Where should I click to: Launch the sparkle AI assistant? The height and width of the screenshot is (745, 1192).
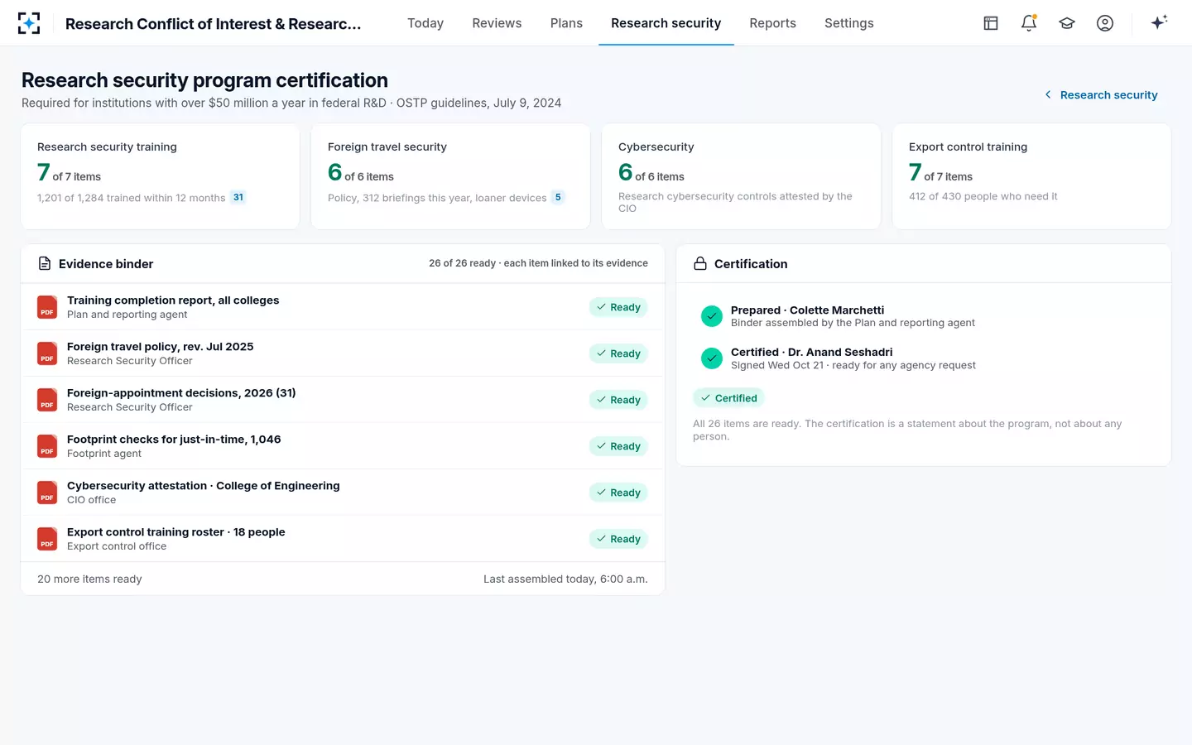pos(1159,22)
